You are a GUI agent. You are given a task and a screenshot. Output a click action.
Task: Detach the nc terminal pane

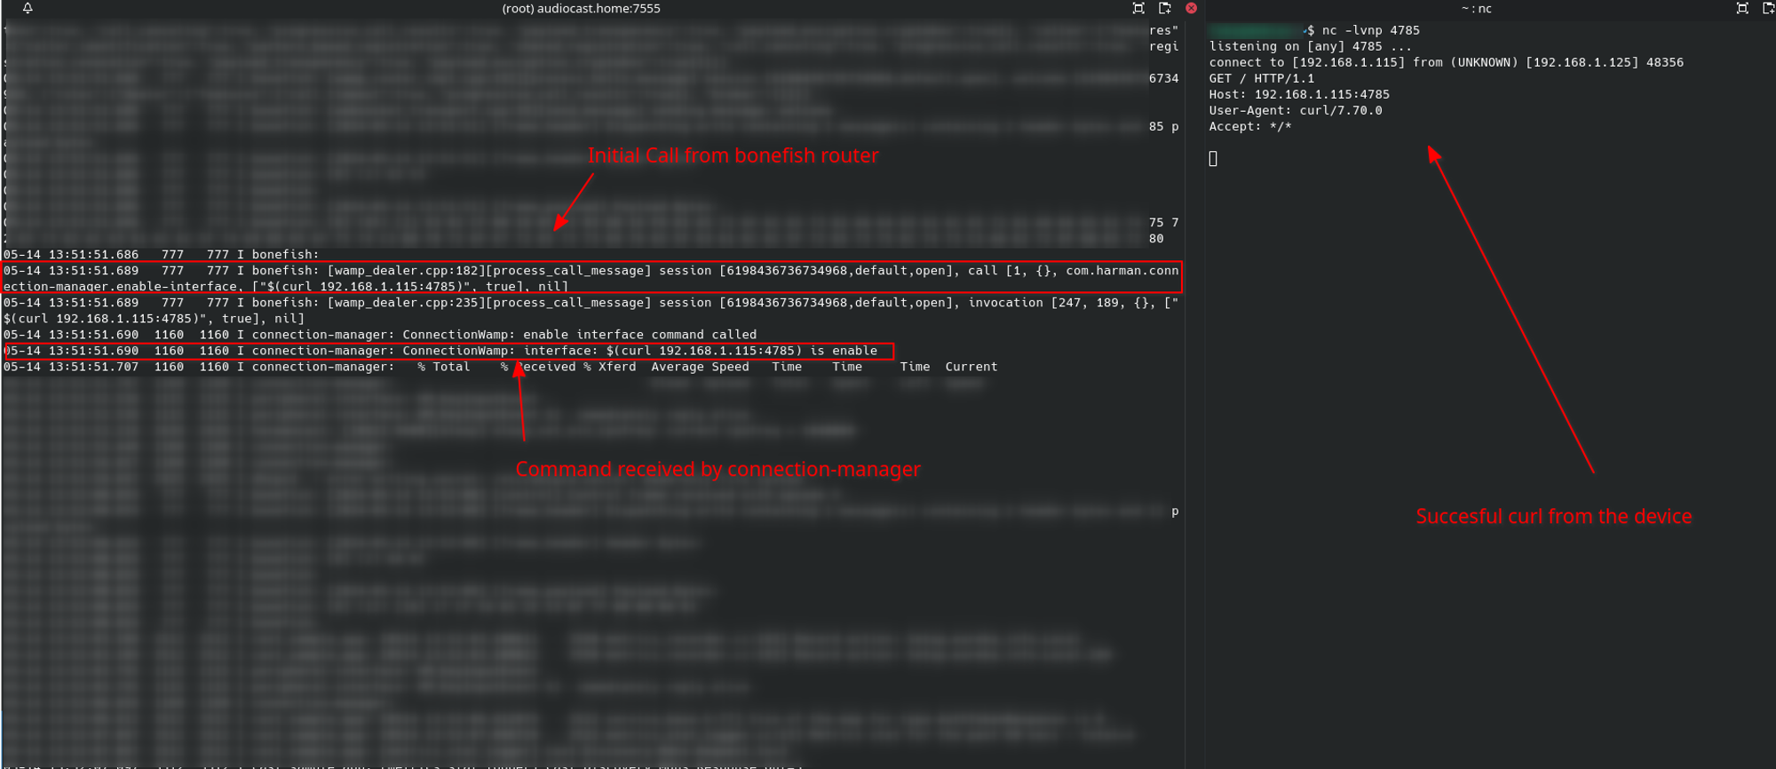pyautogui.click(x=1768, y=8)
